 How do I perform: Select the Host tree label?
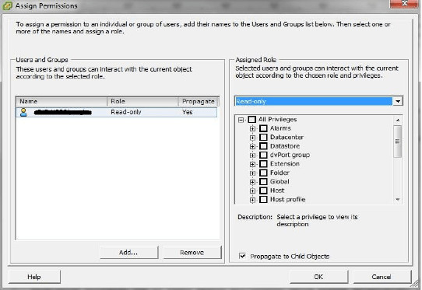point(277,190)
